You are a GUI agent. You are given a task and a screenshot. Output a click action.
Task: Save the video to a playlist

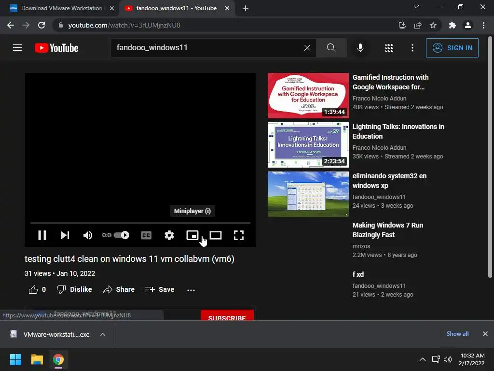click(x=160, y=289)
